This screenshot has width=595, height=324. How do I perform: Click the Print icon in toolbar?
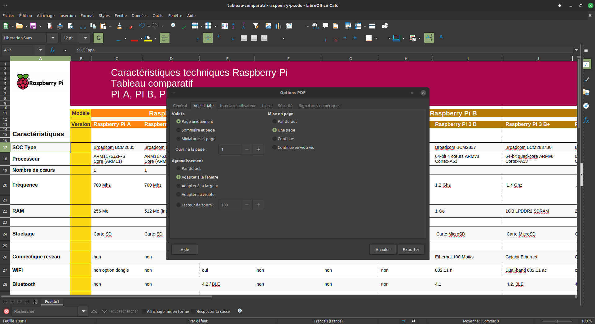[60, 26]
